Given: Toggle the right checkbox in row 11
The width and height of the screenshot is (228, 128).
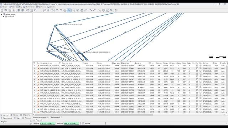Looking at the screenshot, I should (x=200, y=93).
